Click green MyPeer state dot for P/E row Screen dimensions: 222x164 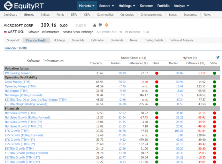pyautogui.click(x=215, y=73)
